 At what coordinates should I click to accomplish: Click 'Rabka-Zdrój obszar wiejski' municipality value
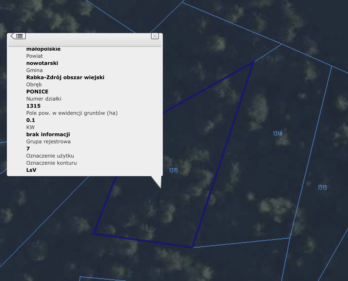click(65, 77)
